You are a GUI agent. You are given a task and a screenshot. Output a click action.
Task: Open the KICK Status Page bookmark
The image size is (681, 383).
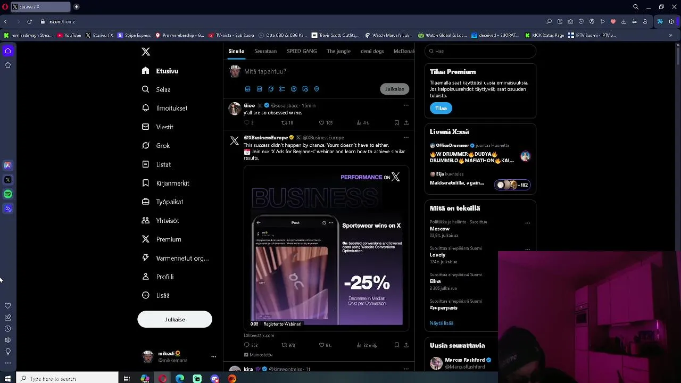pos(544,36)
